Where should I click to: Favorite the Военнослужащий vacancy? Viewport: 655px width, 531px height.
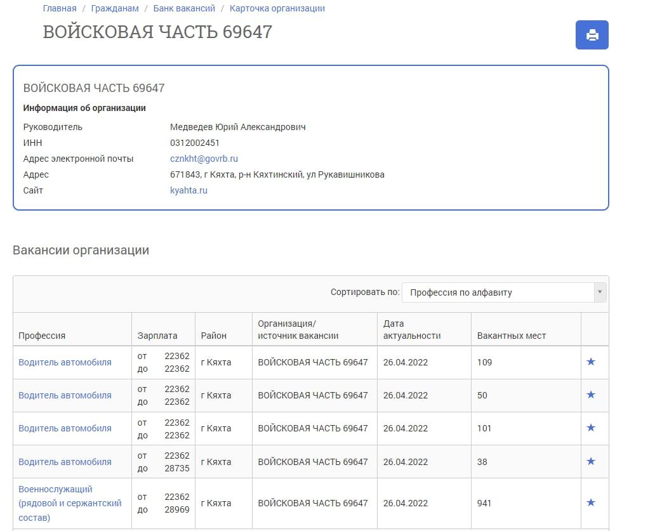[x=591, y=502]
